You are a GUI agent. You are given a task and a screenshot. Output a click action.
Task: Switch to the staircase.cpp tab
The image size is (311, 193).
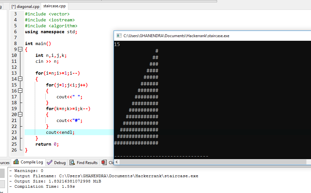(x=54, y=6)
